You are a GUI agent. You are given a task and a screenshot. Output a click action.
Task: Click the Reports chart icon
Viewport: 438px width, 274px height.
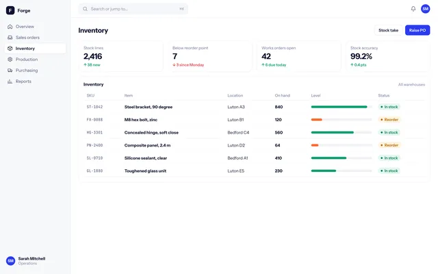(10, 82)
